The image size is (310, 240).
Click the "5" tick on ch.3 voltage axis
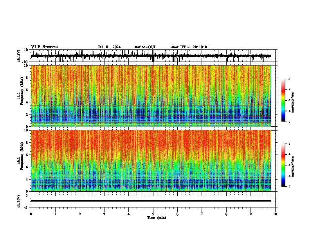(x=27, y=195)
